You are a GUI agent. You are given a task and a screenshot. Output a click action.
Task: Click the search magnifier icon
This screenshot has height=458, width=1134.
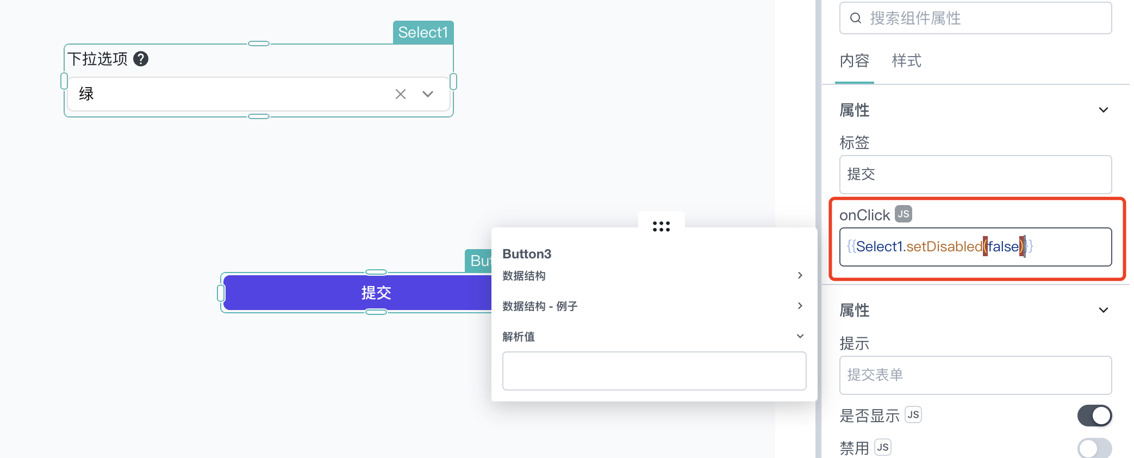[x=856, y=18]
